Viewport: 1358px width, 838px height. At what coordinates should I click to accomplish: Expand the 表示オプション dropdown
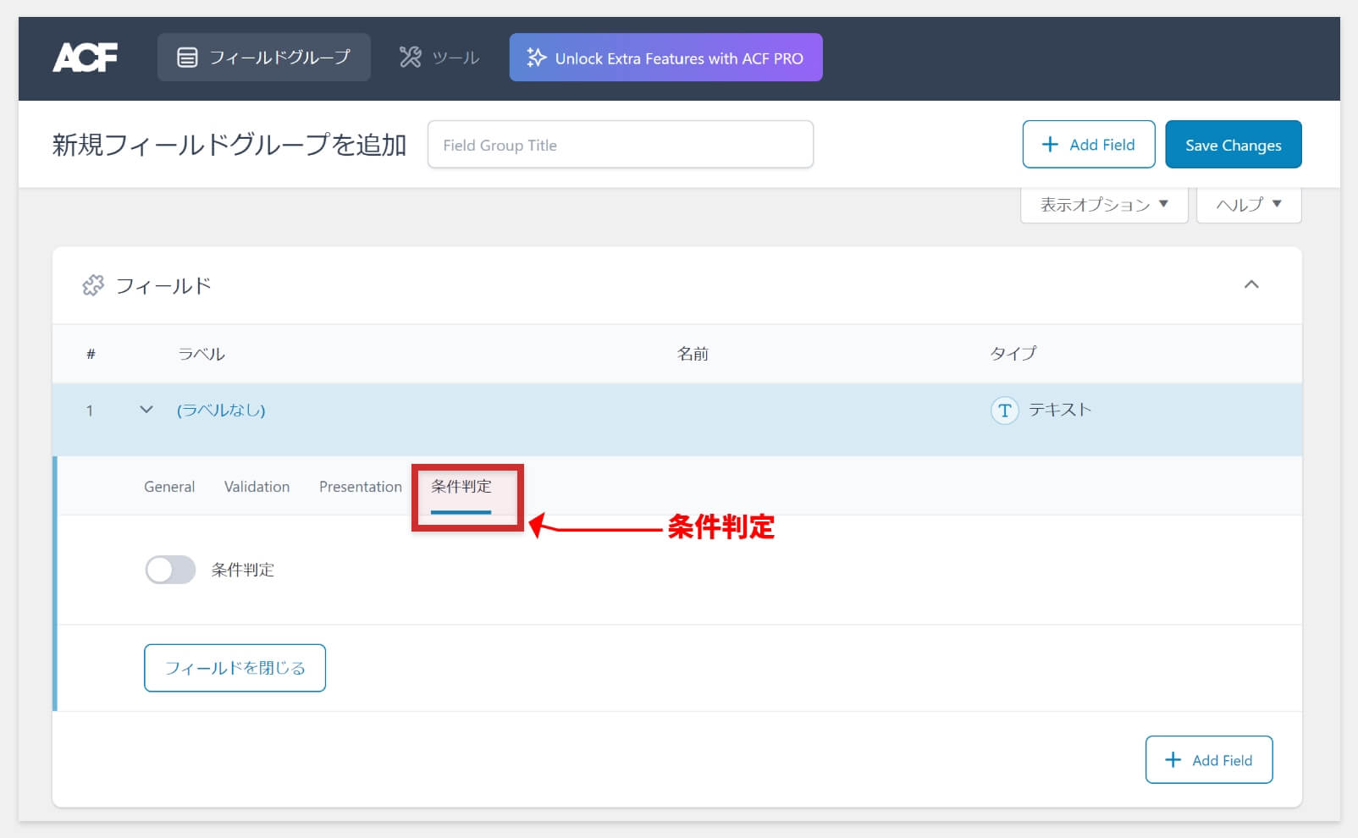[1104, 205]
